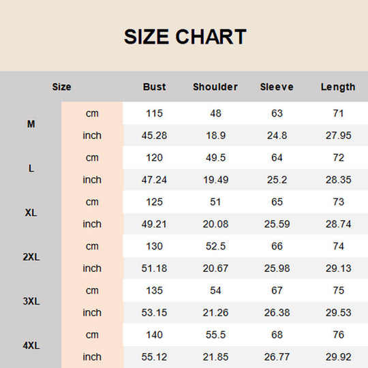368x368 pixels.
Task: Click bust value 140 for 4XL
Action: [x=154, y=335]
